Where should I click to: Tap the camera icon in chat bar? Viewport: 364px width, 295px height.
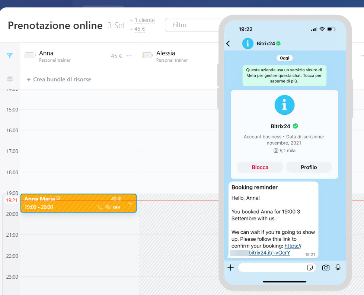326,268
